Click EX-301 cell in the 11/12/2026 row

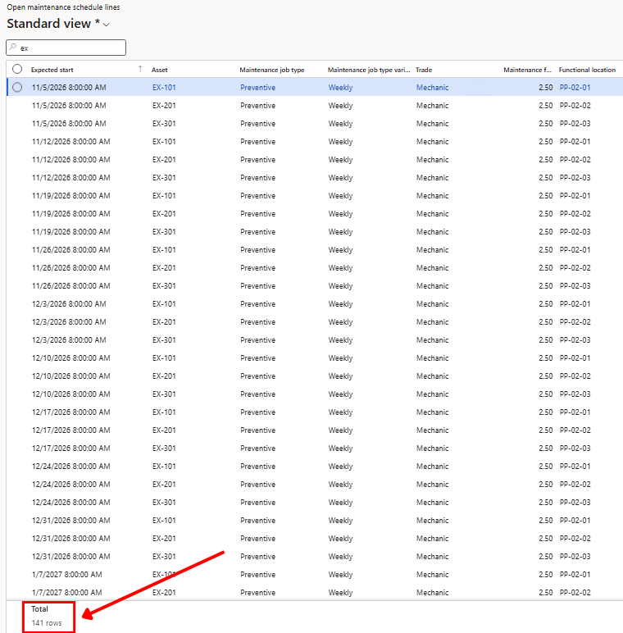tap(164, 178)
